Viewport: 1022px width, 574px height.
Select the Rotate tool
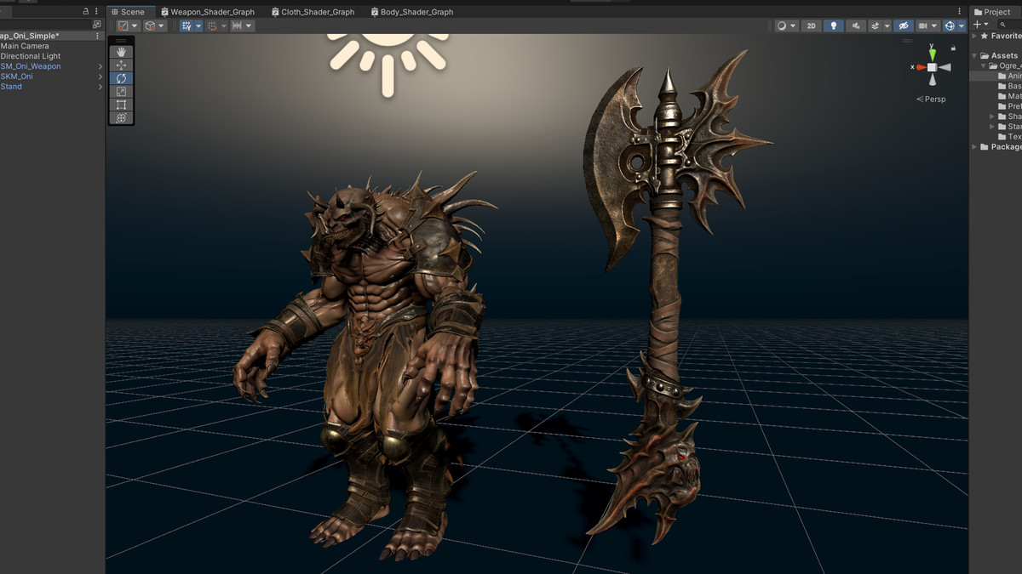(121, 77)
